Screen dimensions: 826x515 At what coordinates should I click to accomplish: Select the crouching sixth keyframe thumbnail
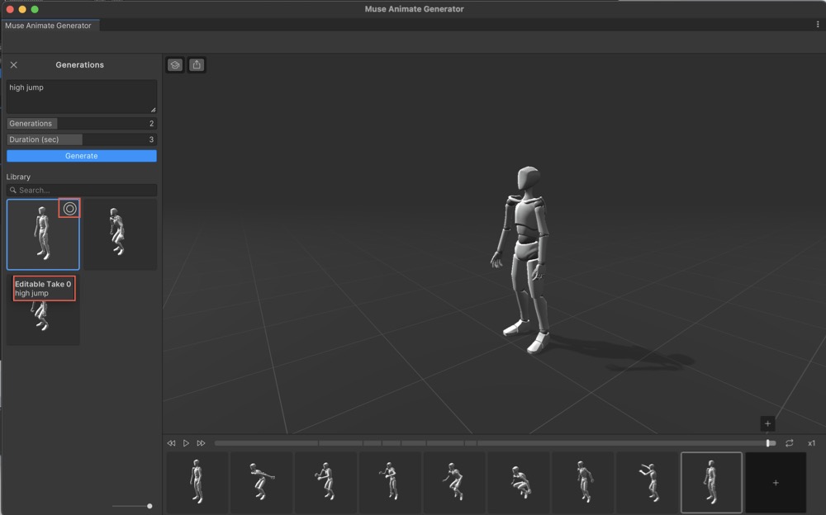pyautogui.click(x=518, y=482)
